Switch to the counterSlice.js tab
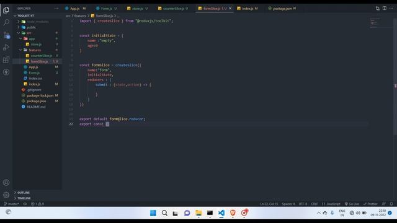This screenshot has height=223, width=397. click(x=174, y=8)
